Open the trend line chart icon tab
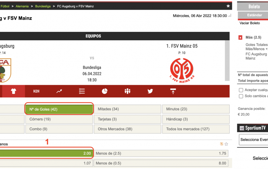The width and height of the screenshot is (268, 169). pos(59,91)
